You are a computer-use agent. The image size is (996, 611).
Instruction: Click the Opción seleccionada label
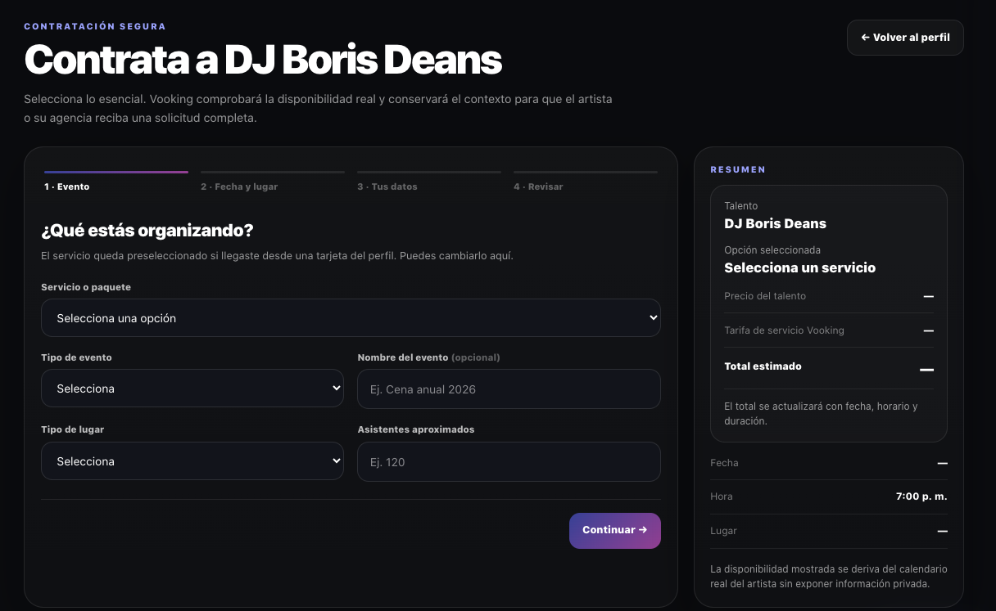(x=772, y=250)
